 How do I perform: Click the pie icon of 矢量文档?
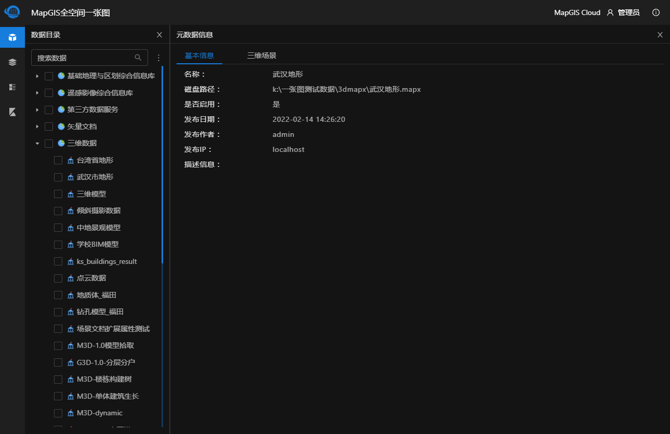point(61,127)
